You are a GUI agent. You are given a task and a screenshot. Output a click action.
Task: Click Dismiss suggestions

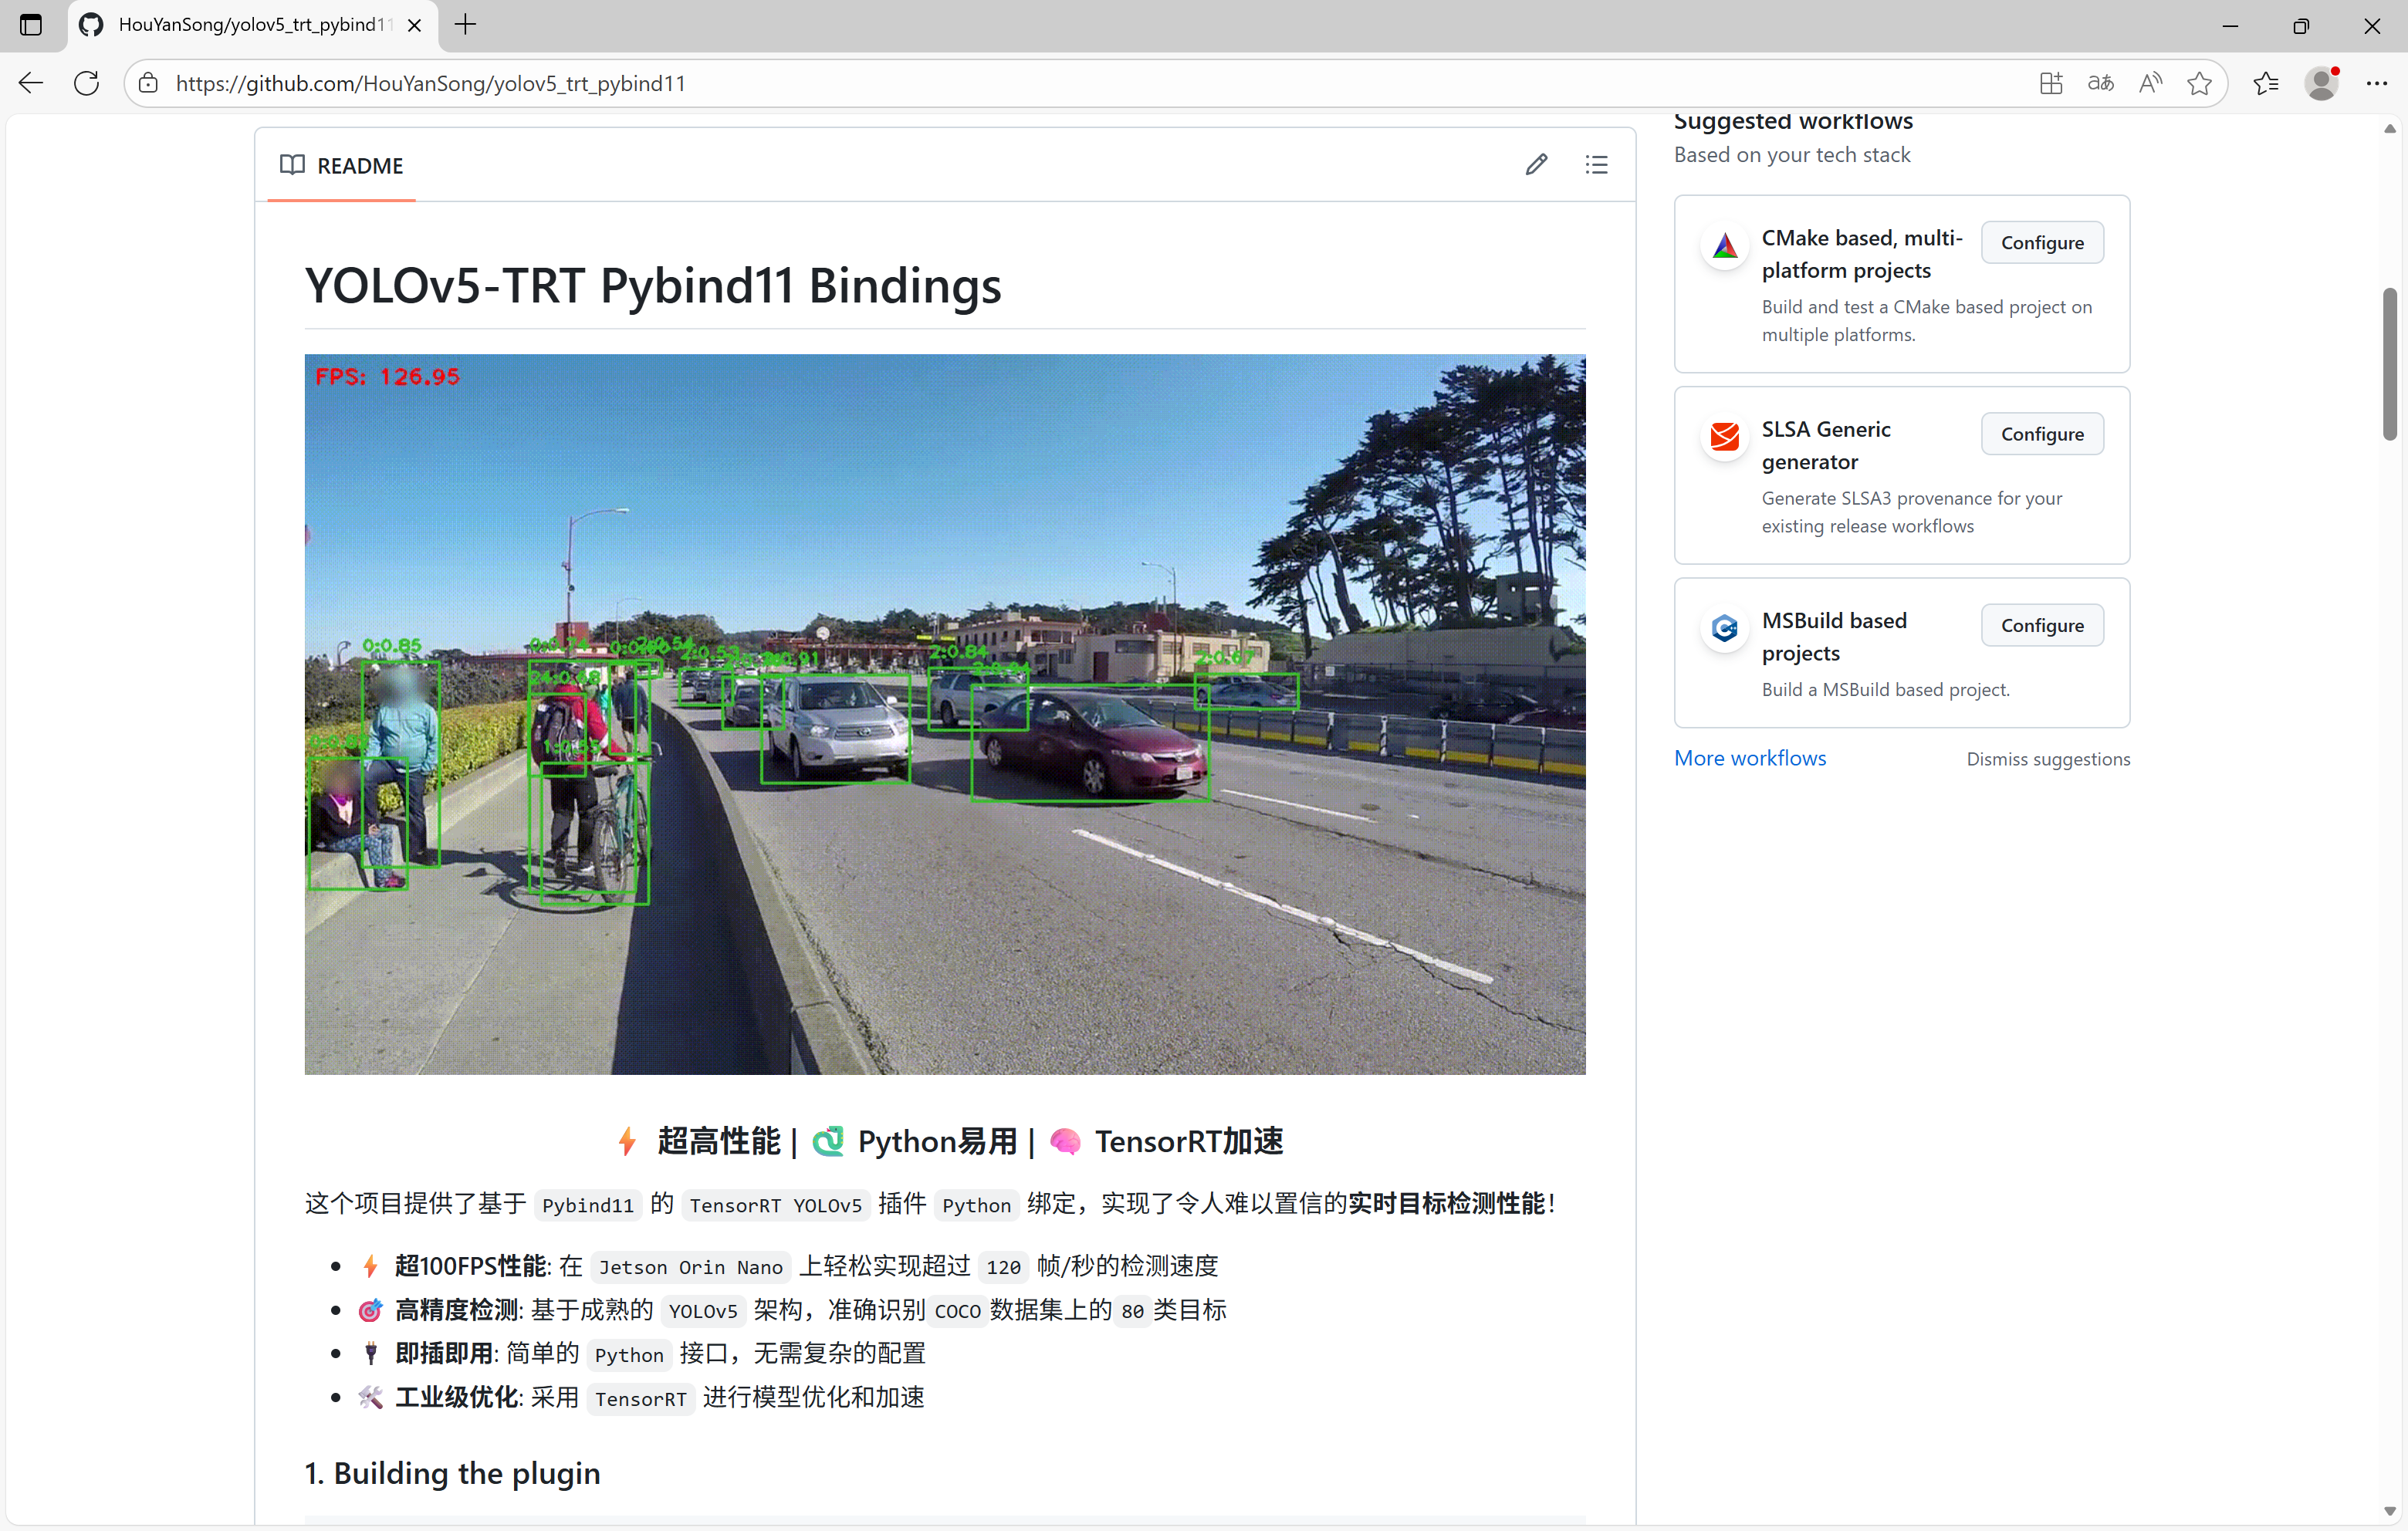(x=2047, y=759)
